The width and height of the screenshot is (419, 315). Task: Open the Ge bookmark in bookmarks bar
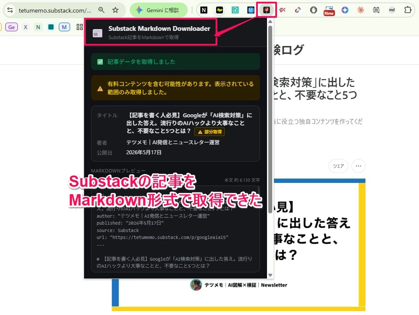click(x=11, y=27)
